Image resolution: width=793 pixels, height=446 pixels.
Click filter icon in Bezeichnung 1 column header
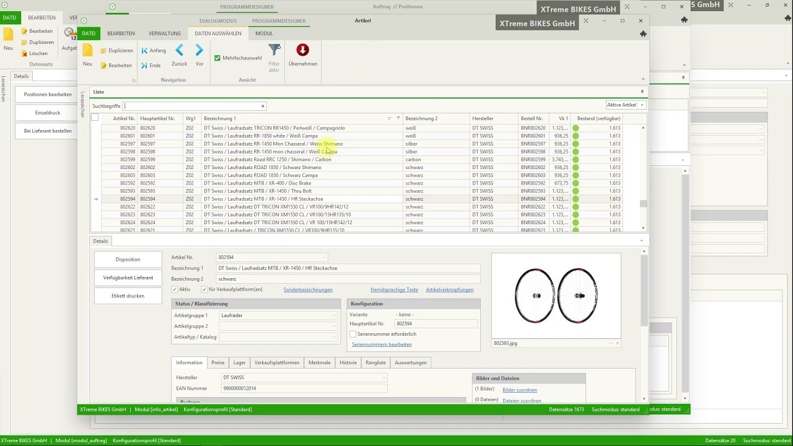[398, 118]
